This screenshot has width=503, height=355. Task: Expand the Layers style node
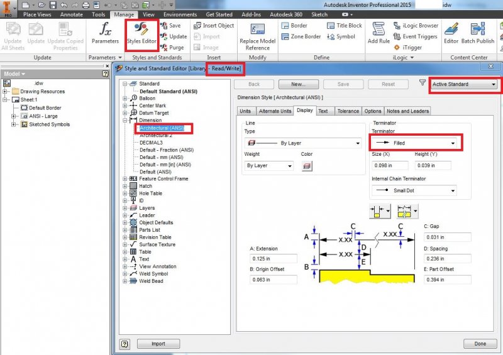point(124,208)
